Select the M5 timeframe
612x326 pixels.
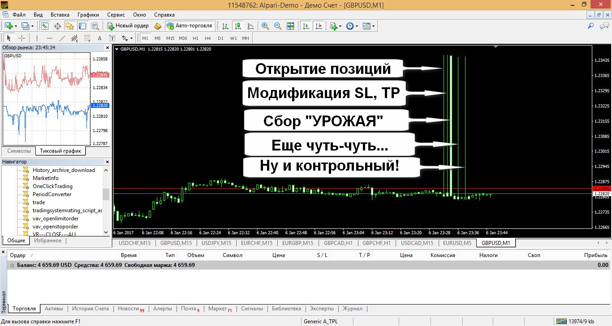tap(158, 38)
